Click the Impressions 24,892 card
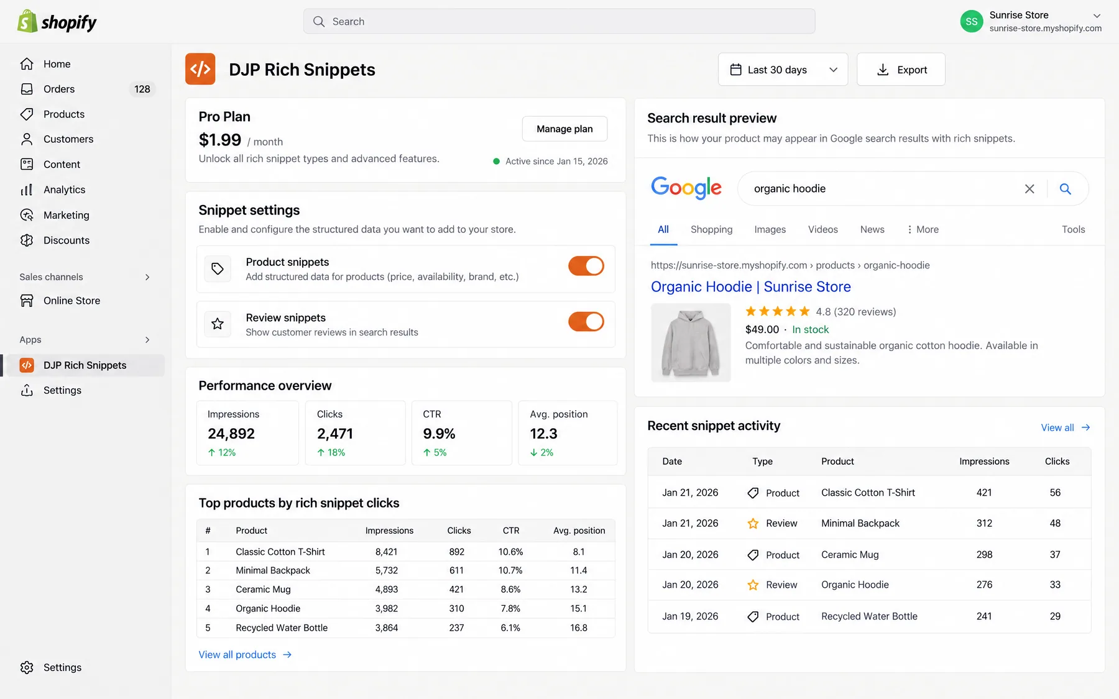This screenshot has height=699, width=1119. tap(247, 432)
